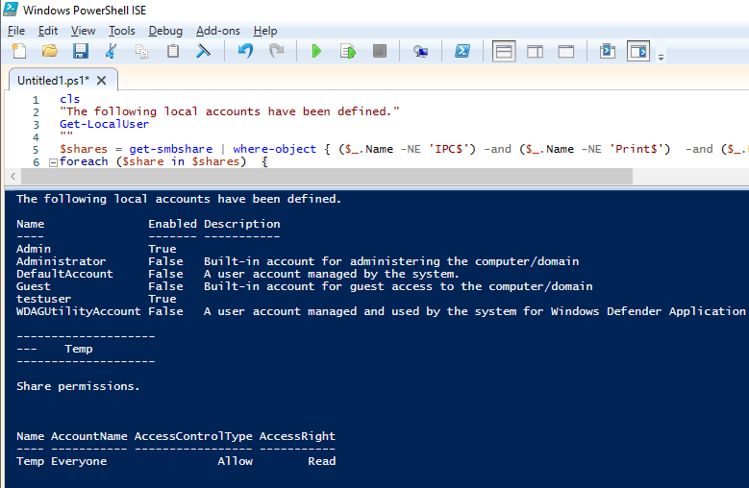This screenshot has height=488, width=749.
Task: Click the AccessRight header in console
Action: [297, 436]
